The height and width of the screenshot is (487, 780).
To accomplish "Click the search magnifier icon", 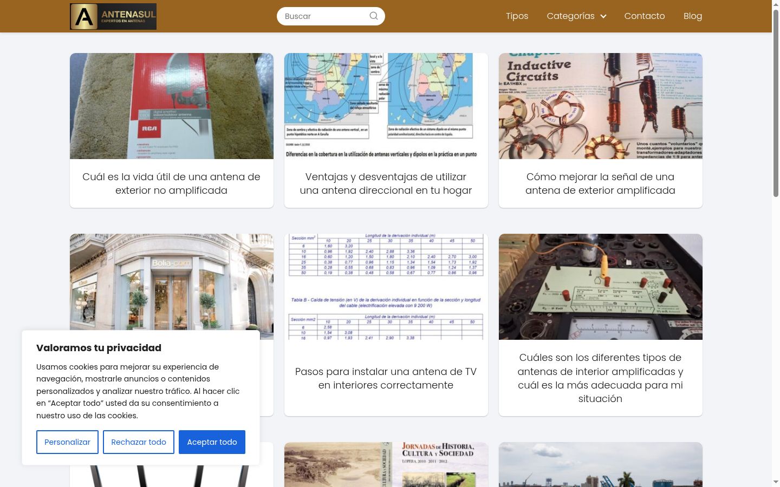I will pos(374,16).
